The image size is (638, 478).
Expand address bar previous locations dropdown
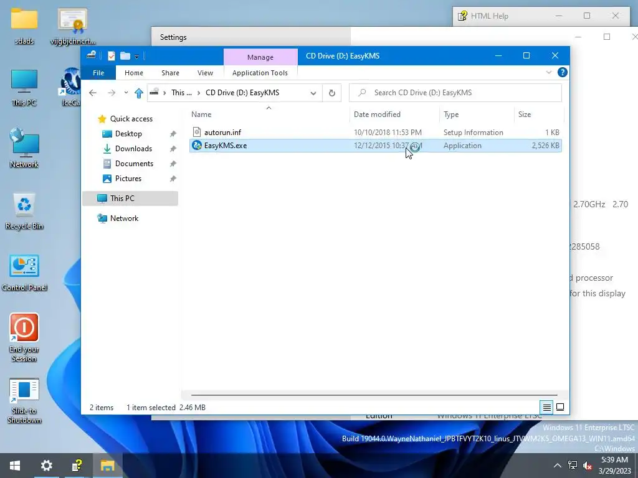click(313, 93)
